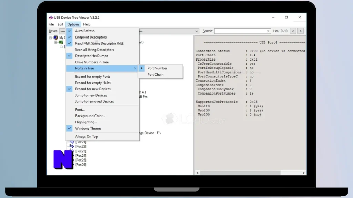Click the USB icon beside Port21
The width and height of the screenshot is (353, 198).
coord(72,142)
